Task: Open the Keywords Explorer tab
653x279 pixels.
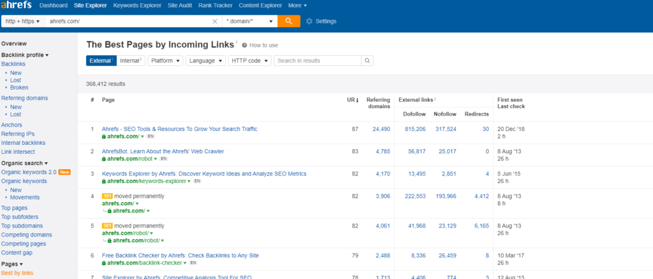Action: click(x=138, y=5)
